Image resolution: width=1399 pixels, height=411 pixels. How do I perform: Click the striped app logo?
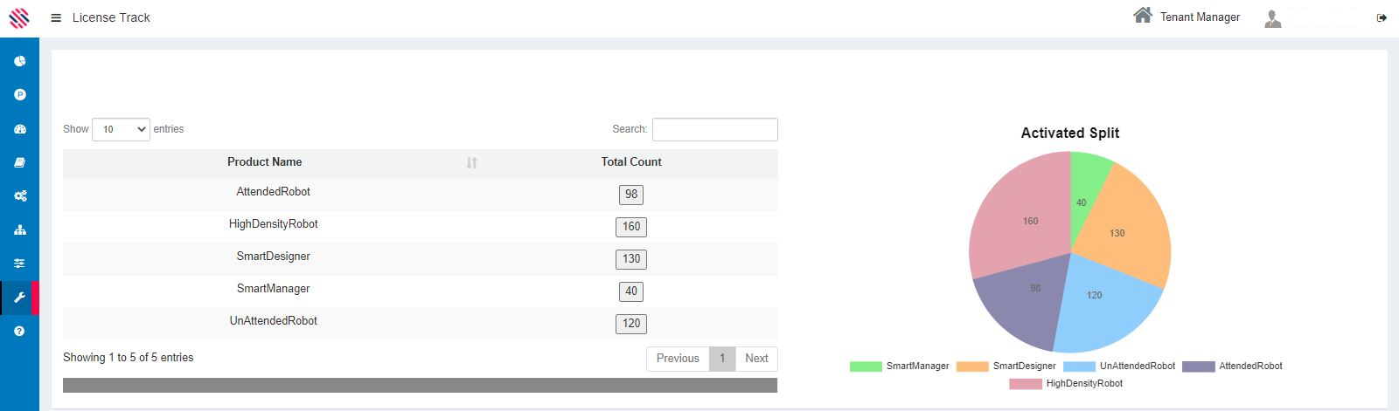19,17
